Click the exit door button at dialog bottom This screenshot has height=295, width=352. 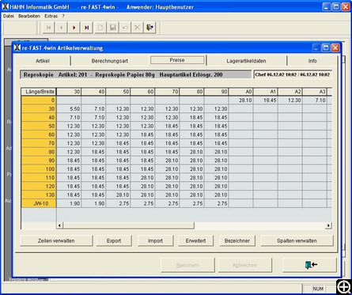(x=310, y=265)
